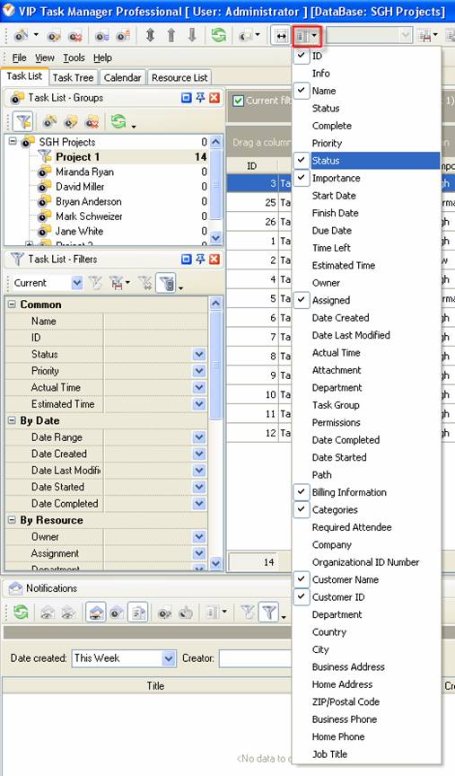Open the Tools menu
This screenshot has width=455, height=776.
coord(74,57)
